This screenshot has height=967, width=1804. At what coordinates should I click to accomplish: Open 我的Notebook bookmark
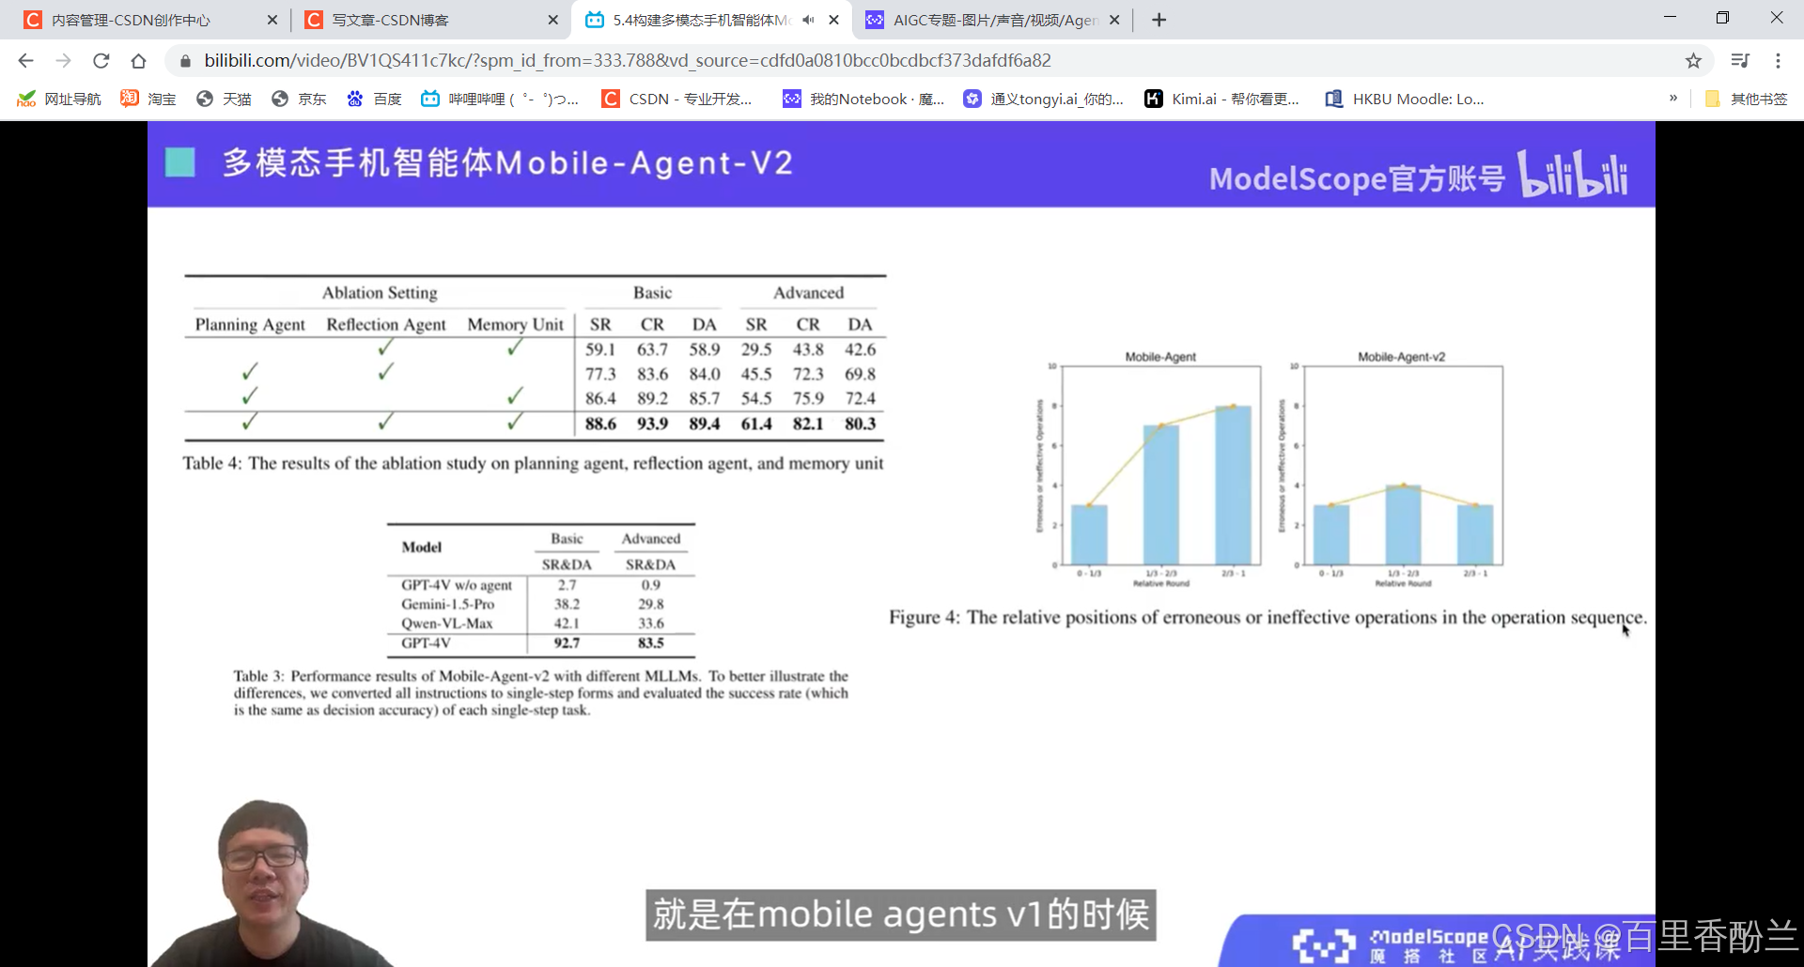point(863,99)
